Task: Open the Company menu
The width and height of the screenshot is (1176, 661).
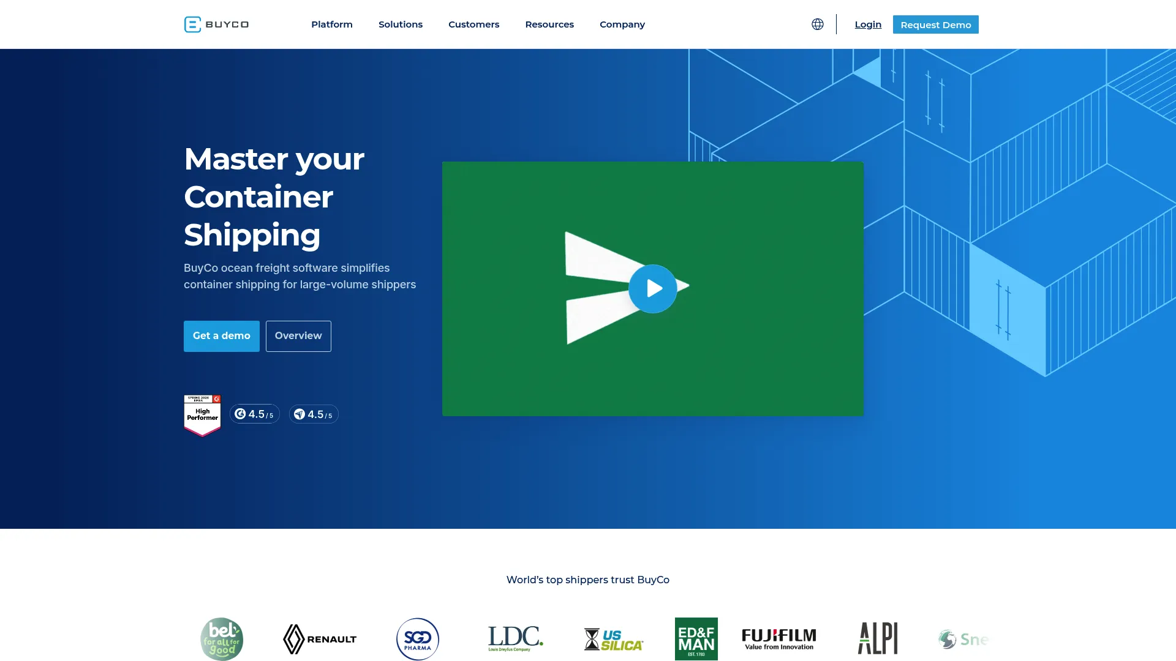Action: pos(622,24)
